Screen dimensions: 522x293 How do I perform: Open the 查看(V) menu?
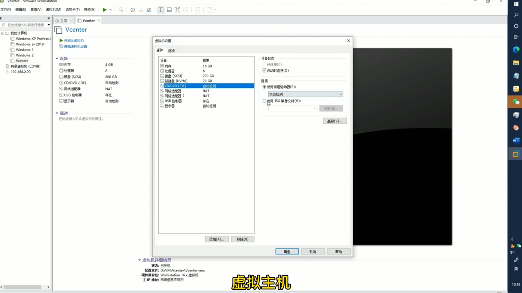tap(36, 9)
